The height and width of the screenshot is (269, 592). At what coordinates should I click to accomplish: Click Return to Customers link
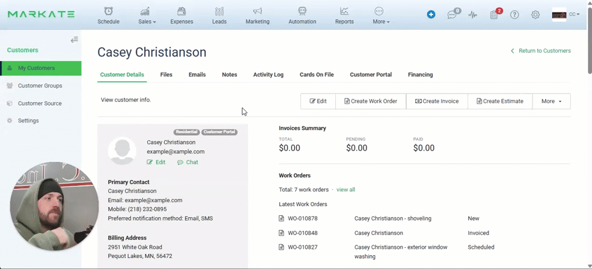click(541, 51)
